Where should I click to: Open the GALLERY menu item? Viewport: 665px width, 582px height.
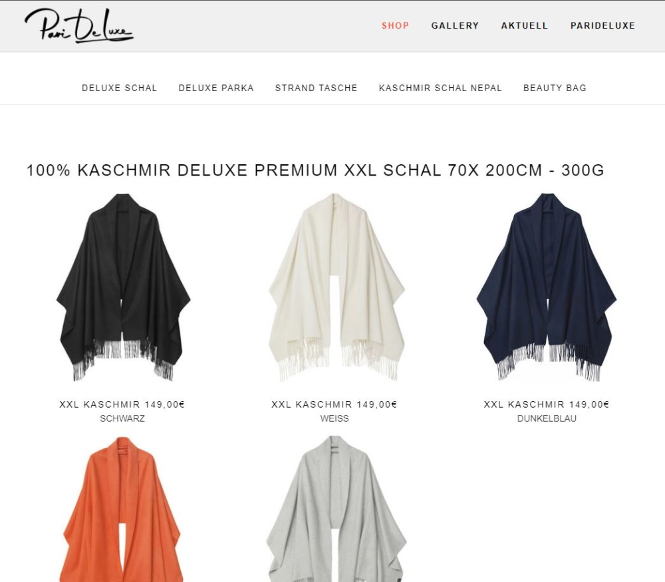pos(455,25)
